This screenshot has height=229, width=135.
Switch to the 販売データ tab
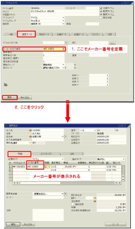(44, 34)
